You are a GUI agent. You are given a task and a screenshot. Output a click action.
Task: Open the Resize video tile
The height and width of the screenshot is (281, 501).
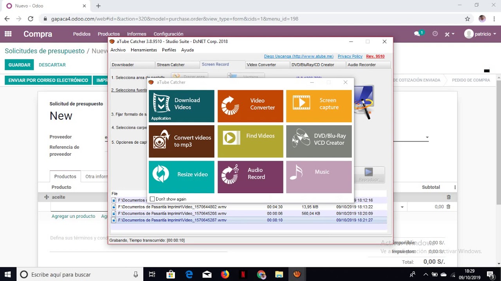[182, 177]
